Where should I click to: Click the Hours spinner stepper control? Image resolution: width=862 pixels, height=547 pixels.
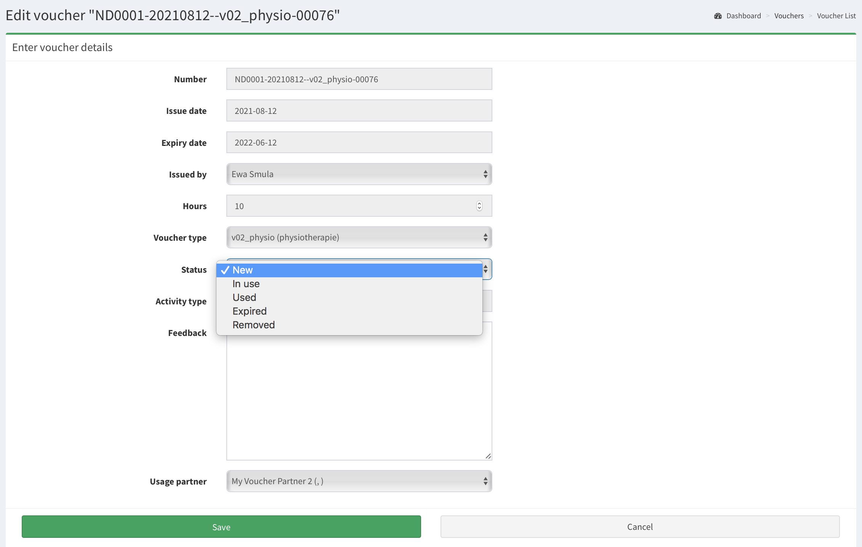tap(479, 206)
